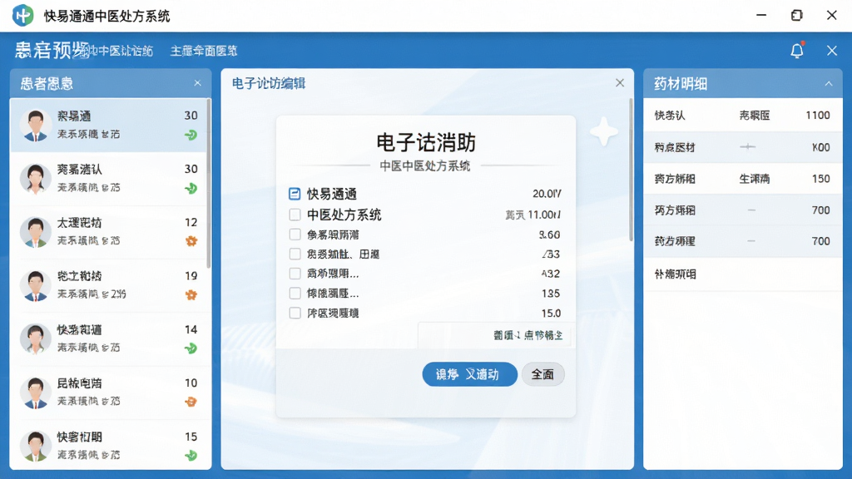Viewport: 852px width, 479px height.
Task: Select the herb row with K00
Action: click(x=742, y=147)
